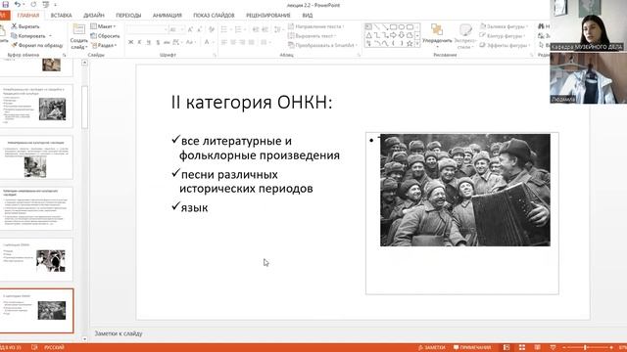Image resolution: width=627 pixels, height=352 pixels.
Task: Click ЗАМЕТКИ button in status bar
Action: (431, 348)
